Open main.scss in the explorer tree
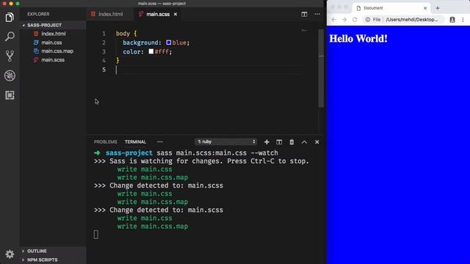Viewport: 470px width, 264px height. (53, 60)
